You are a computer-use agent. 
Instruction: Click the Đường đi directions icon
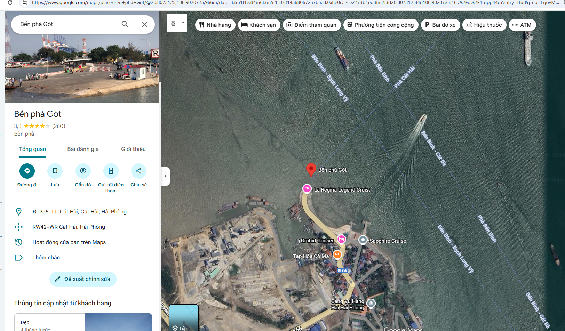pos(27,171)
